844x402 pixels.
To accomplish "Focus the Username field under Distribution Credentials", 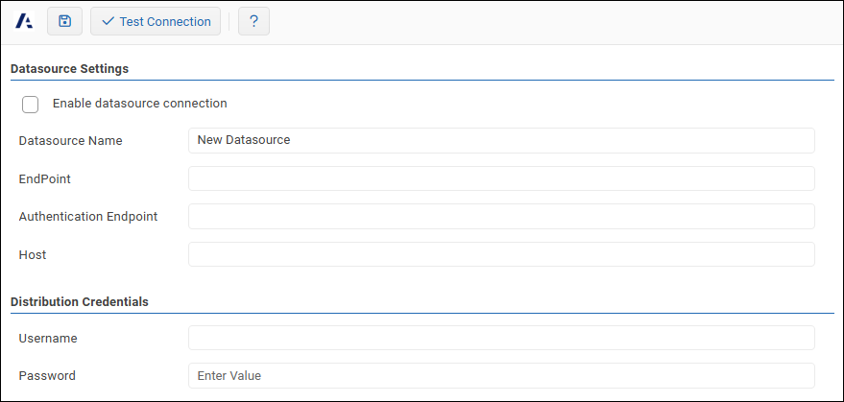I will [501, 338].
